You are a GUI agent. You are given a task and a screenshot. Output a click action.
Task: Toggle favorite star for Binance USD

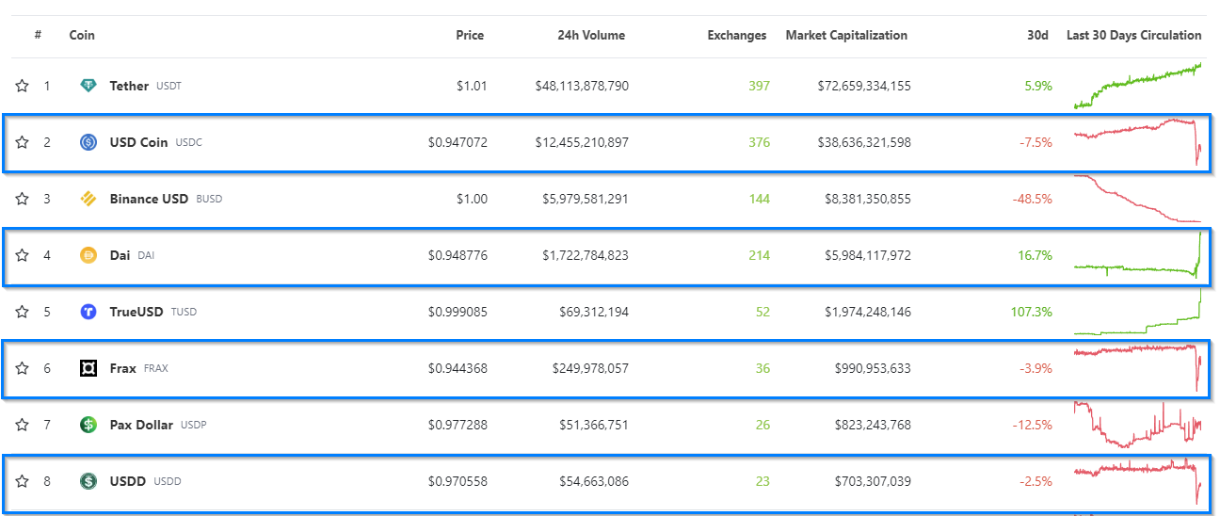[22, 199]
